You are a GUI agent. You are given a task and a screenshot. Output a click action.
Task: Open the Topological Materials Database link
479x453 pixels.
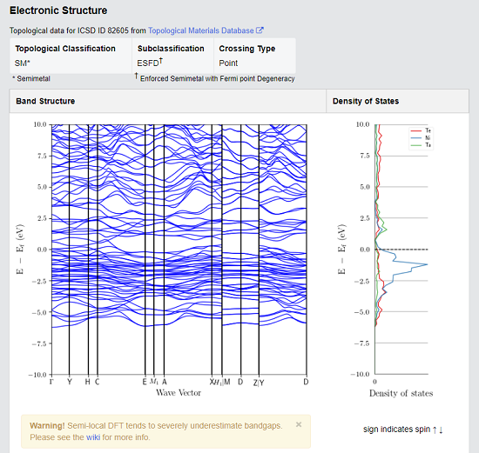click(x=200, y=30)
